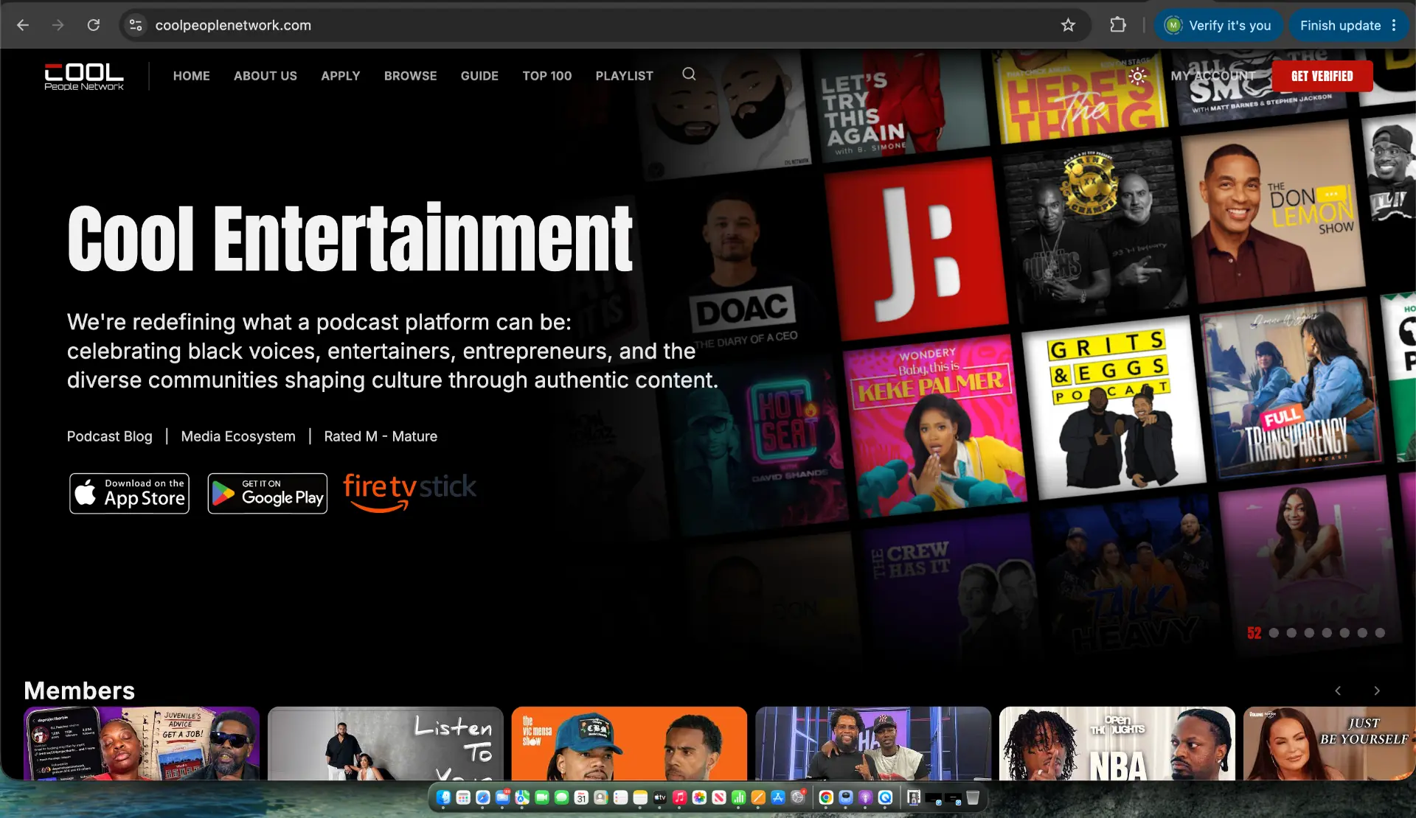This screenshot has height=818, width=1416.
Task: Select the first slider pagination dot
Action: (x=1274, y=633)
